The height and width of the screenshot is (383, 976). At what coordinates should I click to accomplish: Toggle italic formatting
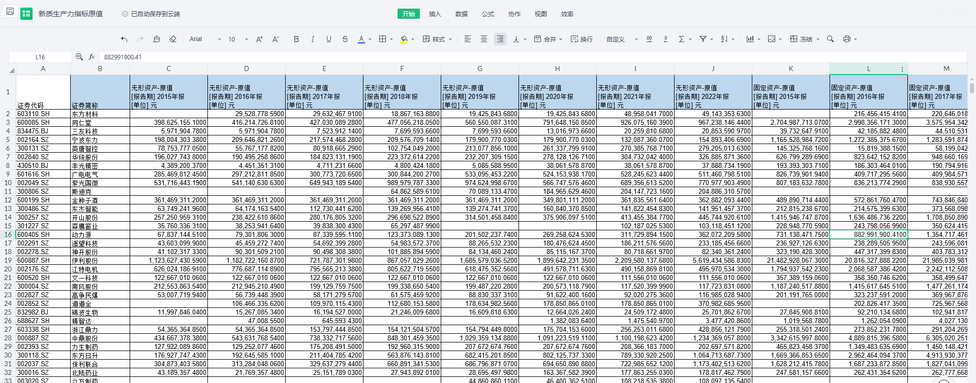pos(313,39)
